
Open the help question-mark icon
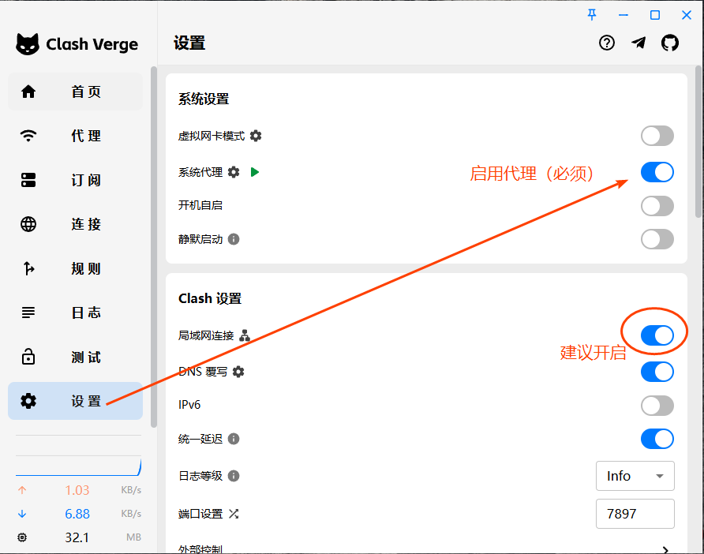click(607, 43)
